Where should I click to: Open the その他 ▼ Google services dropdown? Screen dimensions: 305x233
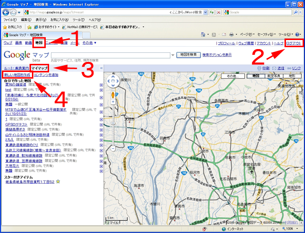tap(89, 43)
